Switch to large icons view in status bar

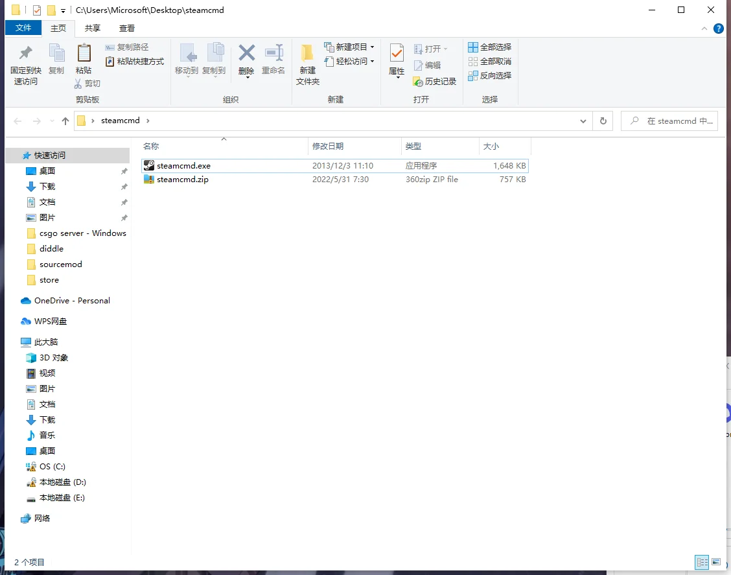[716, 562]
